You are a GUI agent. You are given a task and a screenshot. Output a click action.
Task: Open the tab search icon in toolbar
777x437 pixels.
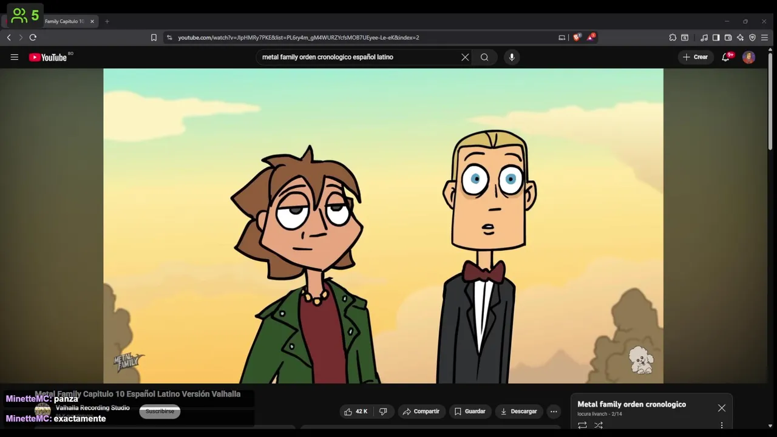(685, 38)
